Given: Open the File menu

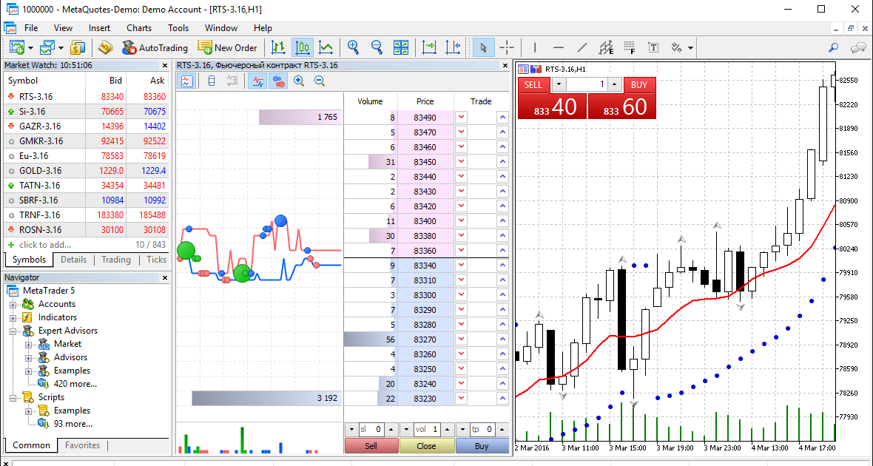Looking at the screenshot, I should coord(31,28).
